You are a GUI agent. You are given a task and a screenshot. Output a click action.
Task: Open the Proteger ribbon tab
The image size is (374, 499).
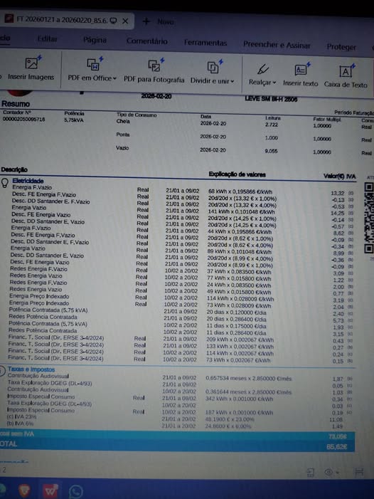tap(341, 47)
